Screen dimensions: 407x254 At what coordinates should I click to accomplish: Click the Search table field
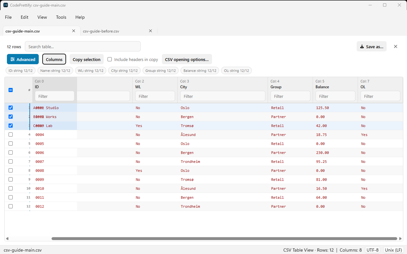(83, 46)
